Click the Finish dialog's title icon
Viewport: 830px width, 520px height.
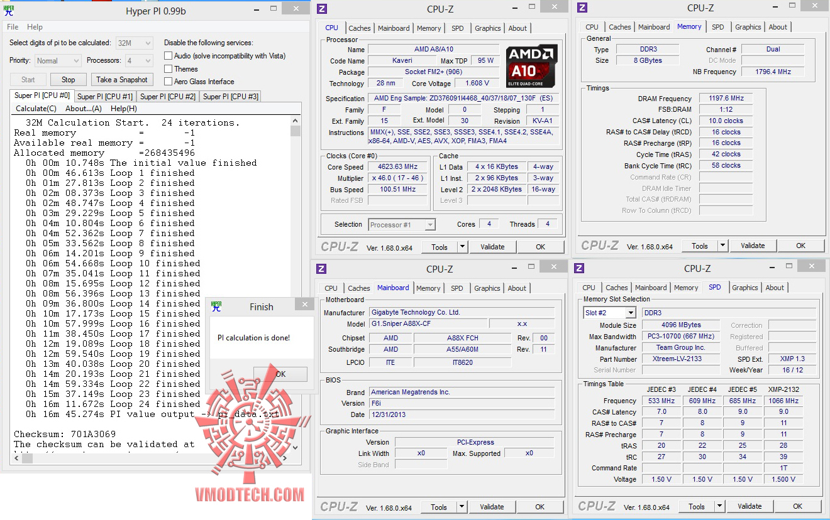216,306
